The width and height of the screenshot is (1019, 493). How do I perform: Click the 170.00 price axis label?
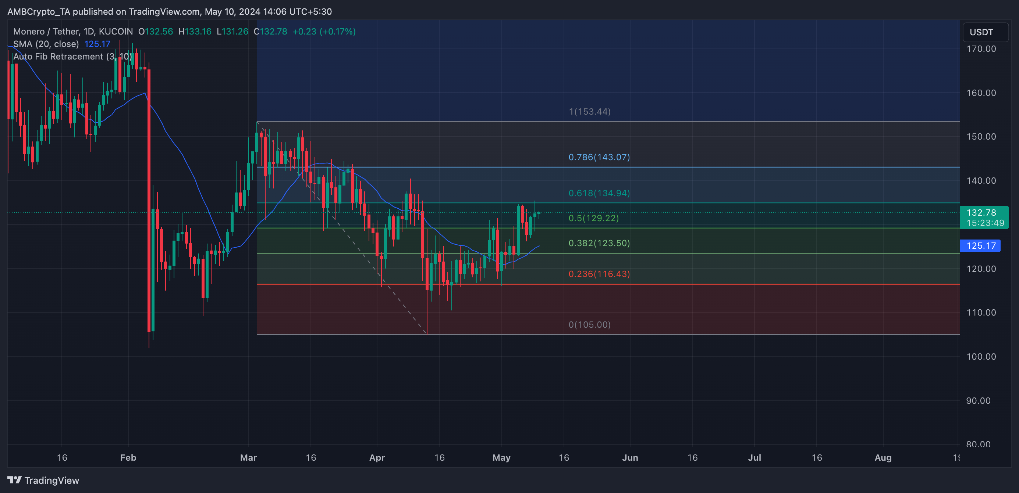[981, 48]
